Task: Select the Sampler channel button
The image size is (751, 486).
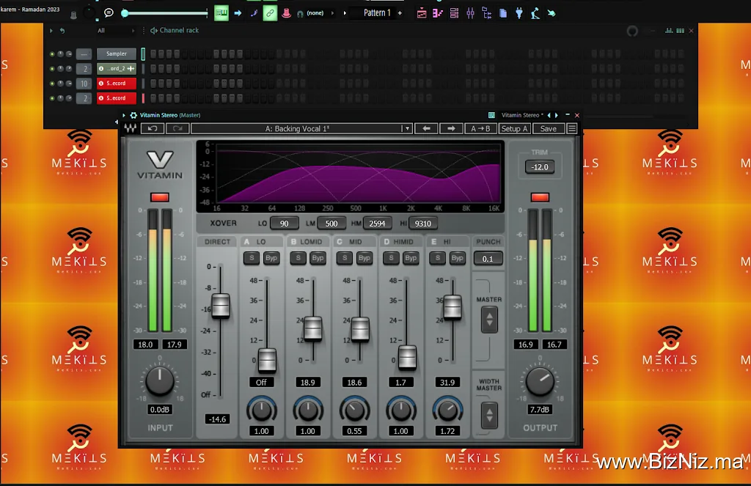Action: (x=117, y=54)
